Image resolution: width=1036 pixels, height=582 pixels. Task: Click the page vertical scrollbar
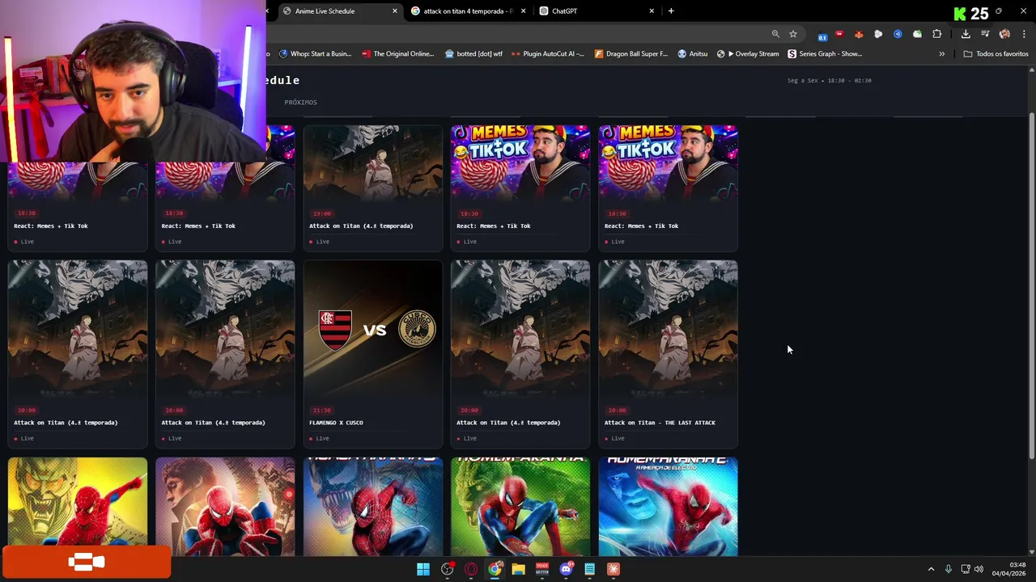pyautogui.click(x=1031, y=286)
